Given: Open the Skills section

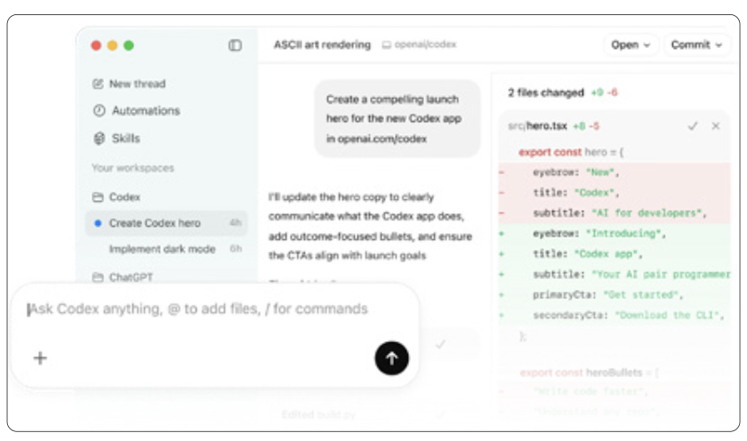Looking at the screenshot, I should tap(125, 139).
